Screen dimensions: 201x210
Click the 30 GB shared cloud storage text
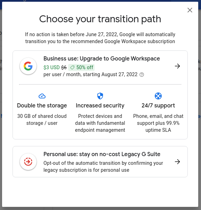42,120
